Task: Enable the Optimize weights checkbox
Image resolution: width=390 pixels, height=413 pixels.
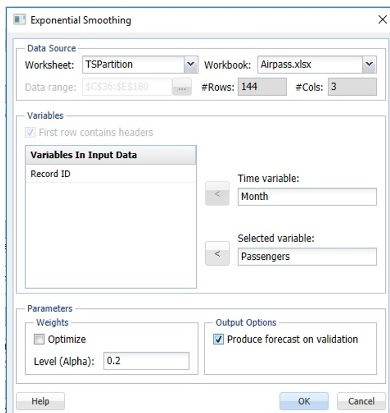Action: [x=39, y=339]
